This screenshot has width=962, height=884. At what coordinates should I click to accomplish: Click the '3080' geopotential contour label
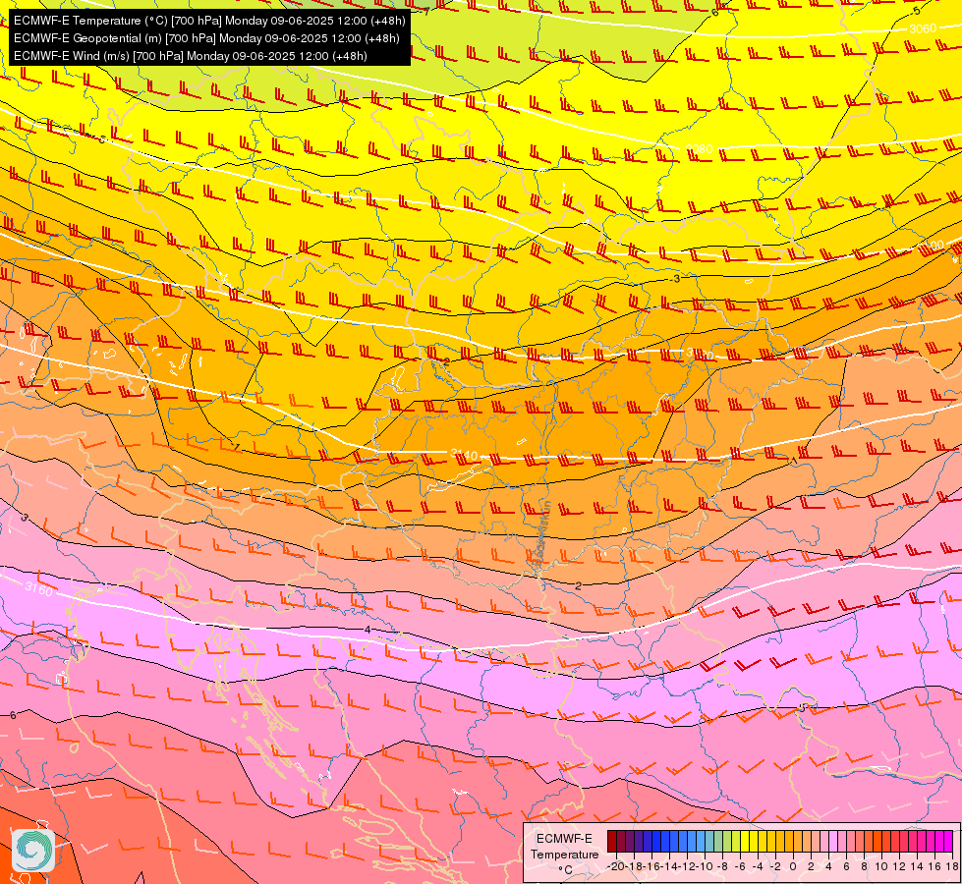coord(700,149)
